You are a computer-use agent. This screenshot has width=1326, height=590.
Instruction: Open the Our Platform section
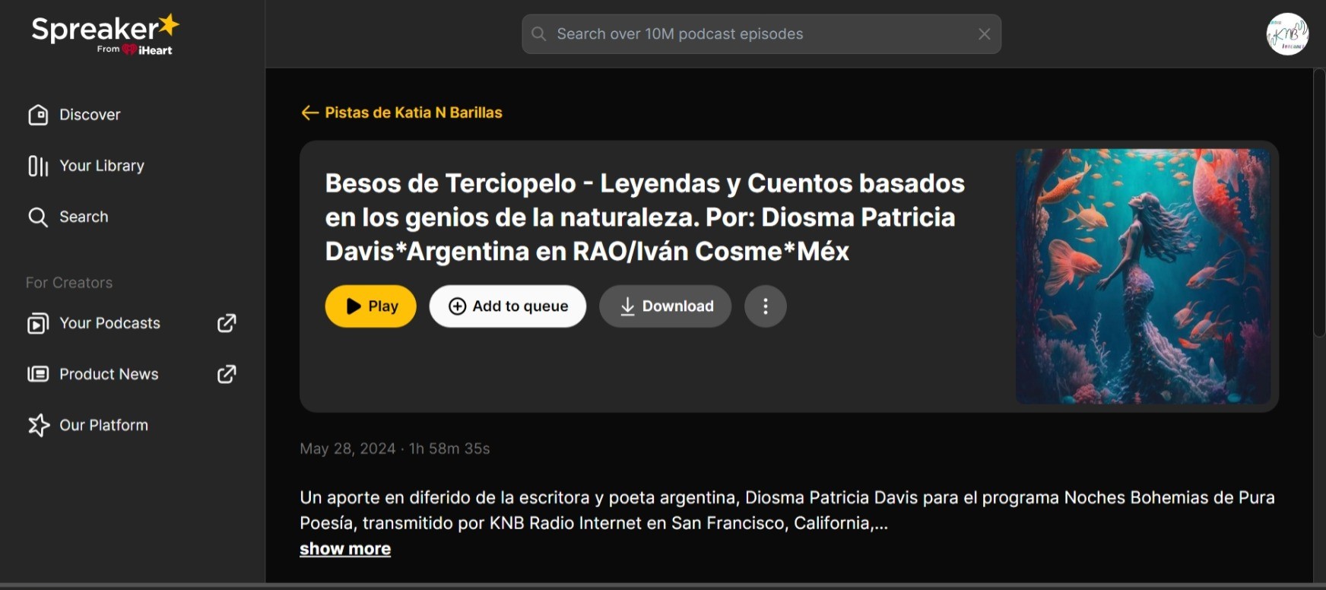pos(103,425)
